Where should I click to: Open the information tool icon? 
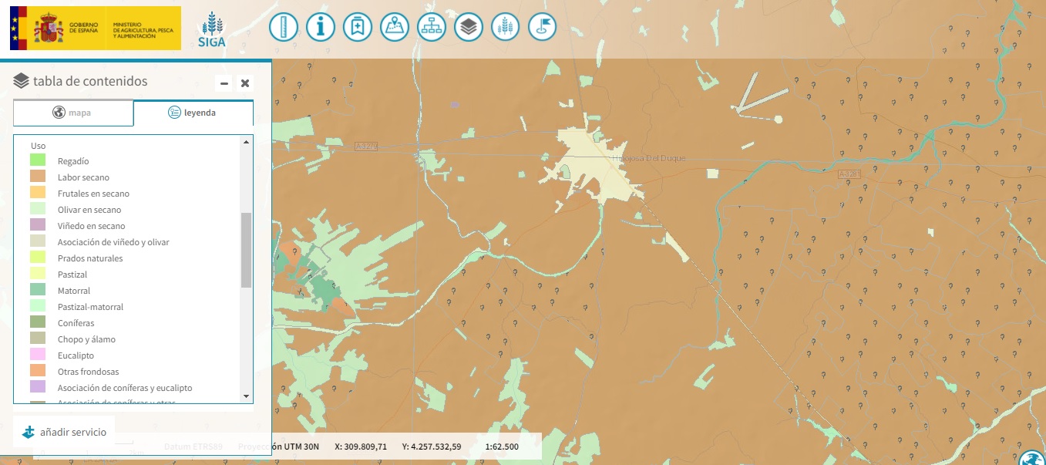pyautogui.click(x=321, y=28)
